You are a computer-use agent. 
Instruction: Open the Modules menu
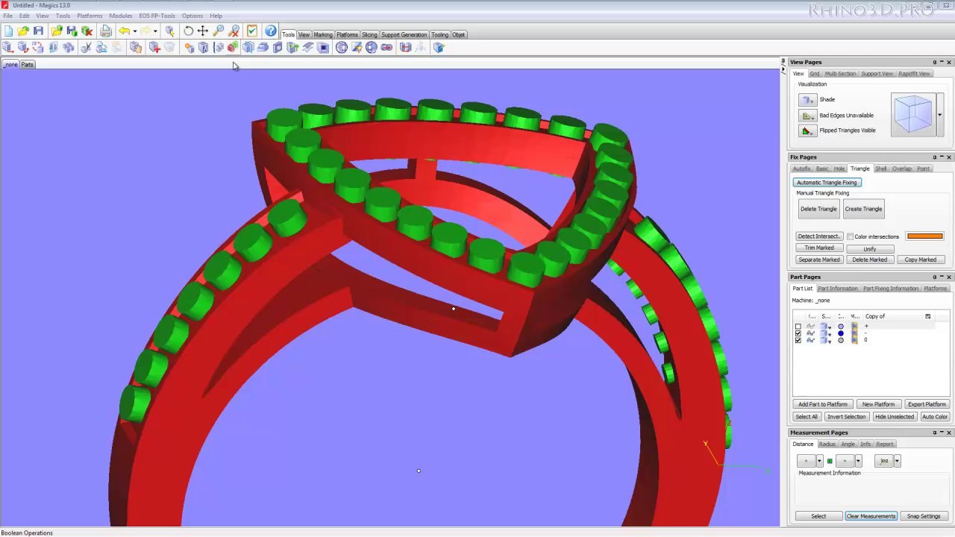(120, 16)
